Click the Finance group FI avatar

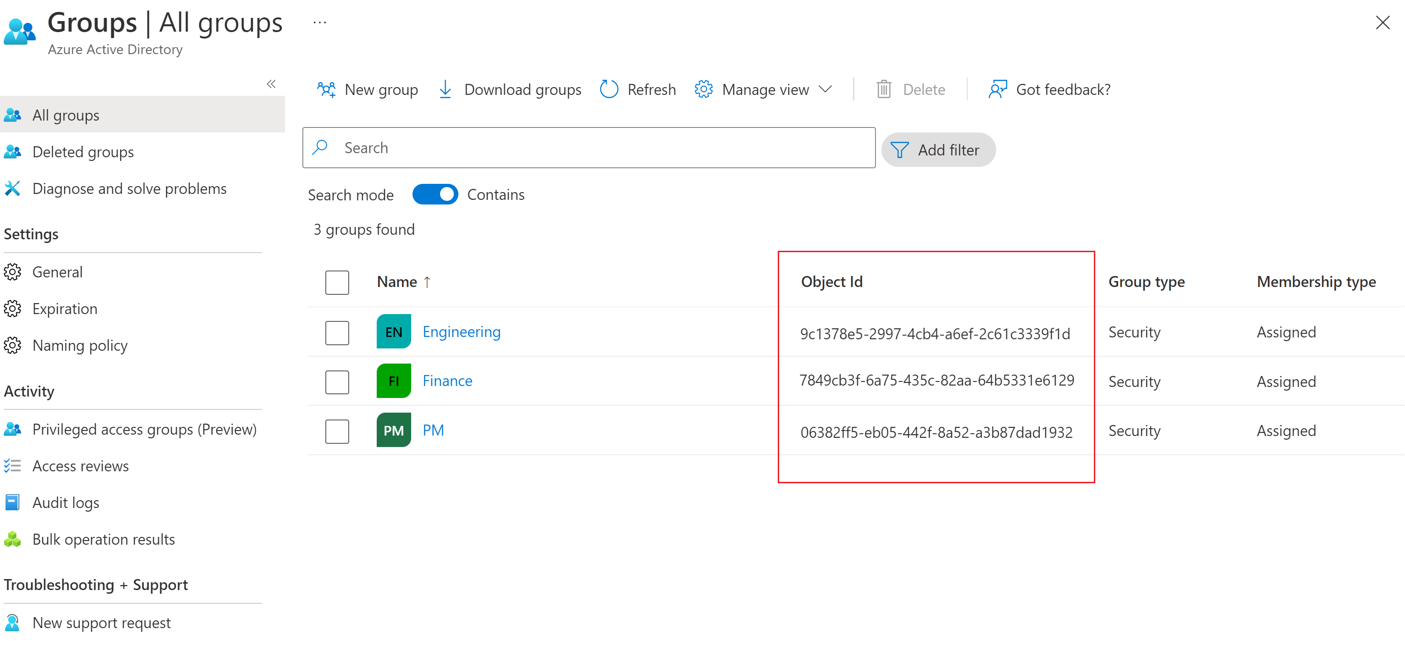tap(393, 381)
